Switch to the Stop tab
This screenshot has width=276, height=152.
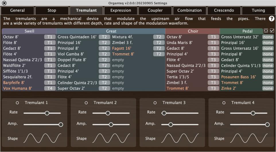(x=52, y=10)
